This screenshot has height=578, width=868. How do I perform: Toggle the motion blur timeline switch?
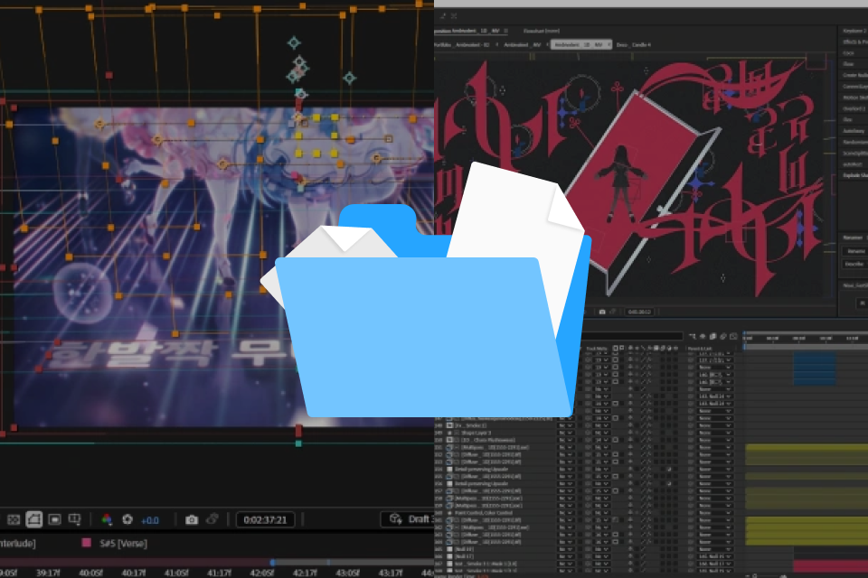[x=723, y=336]
